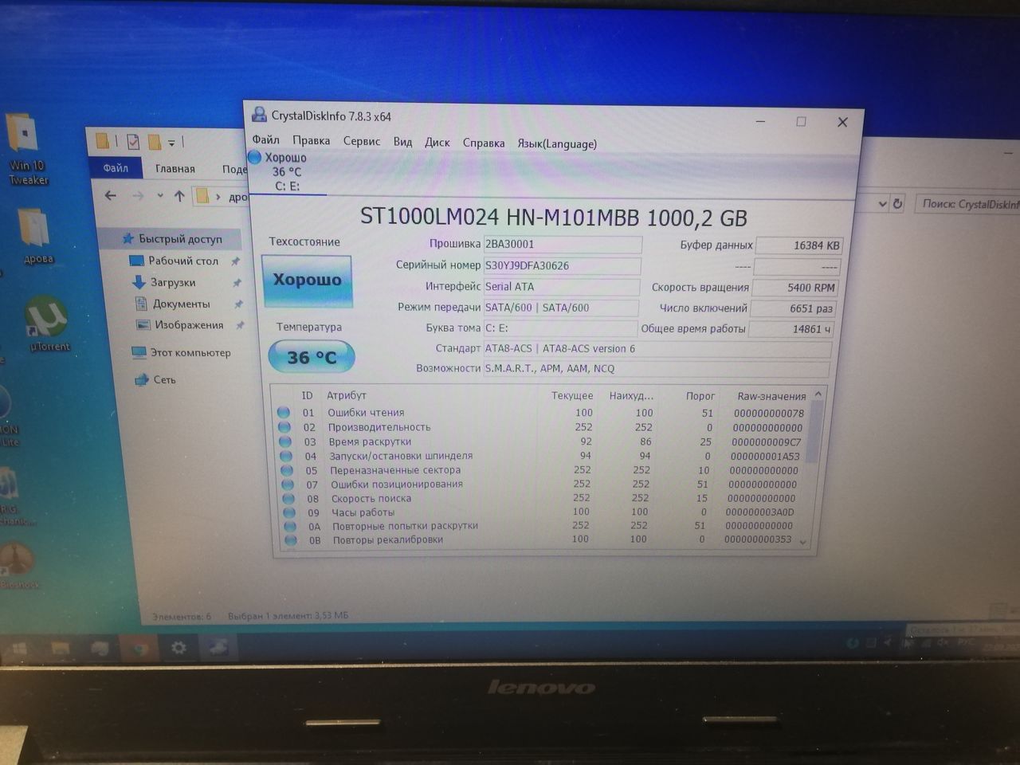Open the Вид menu

click(x=402, y=142)
